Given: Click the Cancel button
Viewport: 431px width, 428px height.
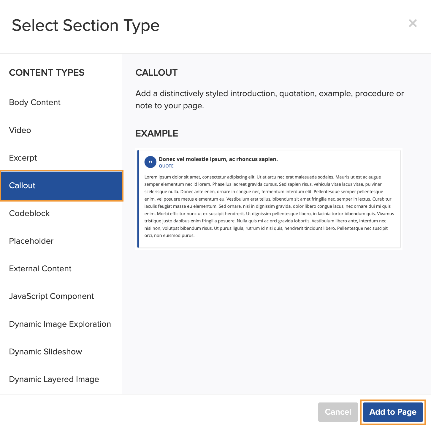Looking at the screenshot, I should pos(338,412).
